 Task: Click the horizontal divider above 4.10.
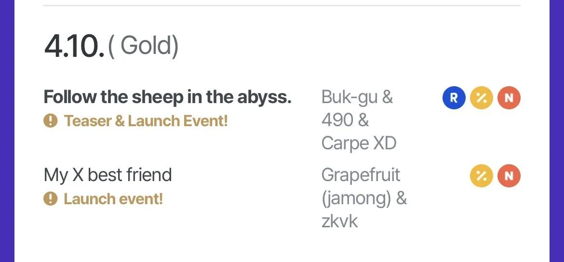(282, 5)
